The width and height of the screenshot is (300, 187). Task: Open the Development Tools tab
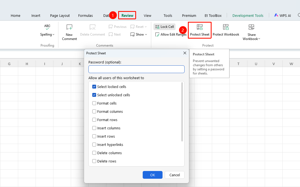[248, 15]
